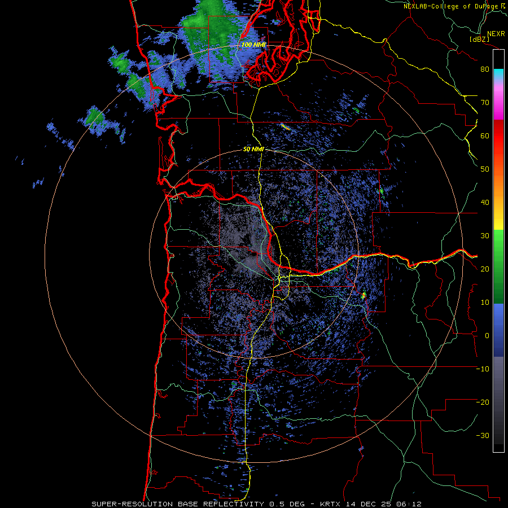The height and width of the screenshot is (508, 508).
Task: Click the -20 value on dBZ scale
Action: coord(483,402)
